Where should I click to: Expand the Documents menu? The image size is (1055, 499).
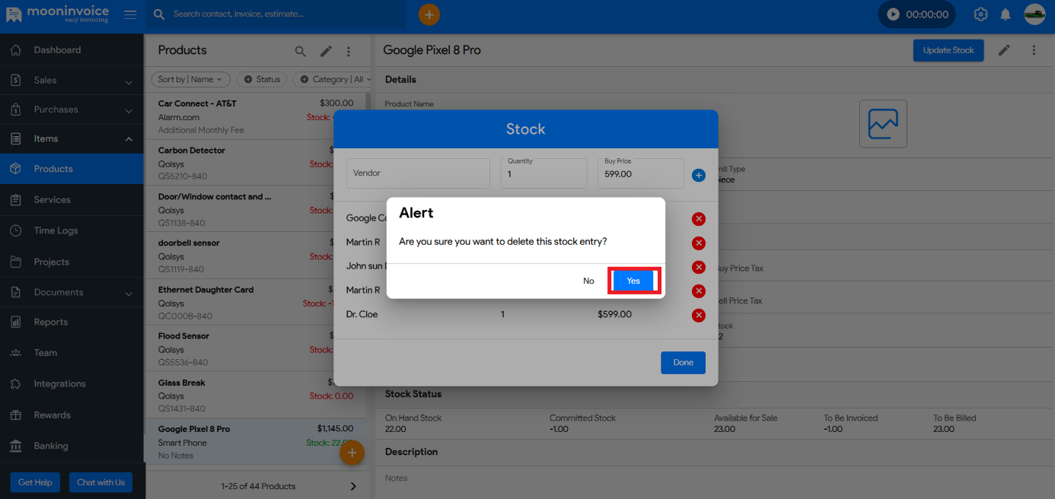[x=72, y=292]
